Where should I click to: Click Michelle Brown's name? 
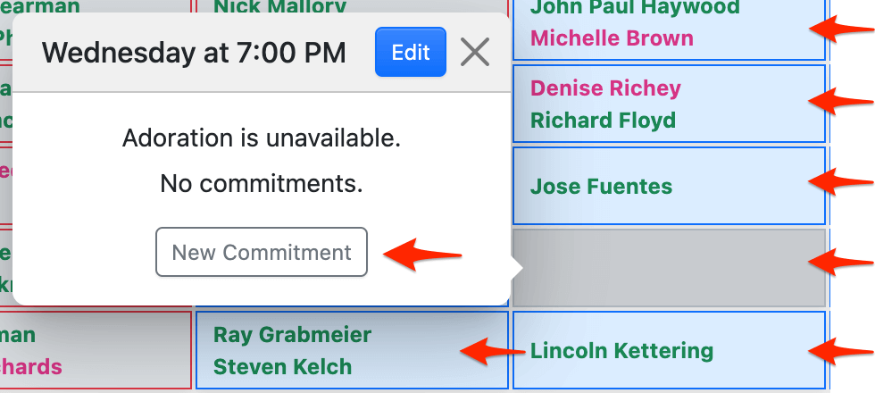click(x=612, y=39)
